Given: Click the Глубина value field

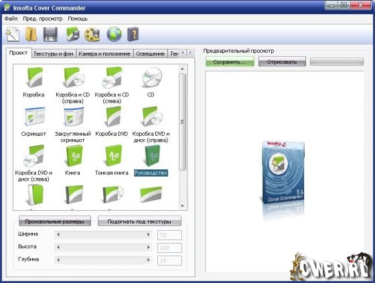Looking at the screenshot, I should tap(169, 260).
